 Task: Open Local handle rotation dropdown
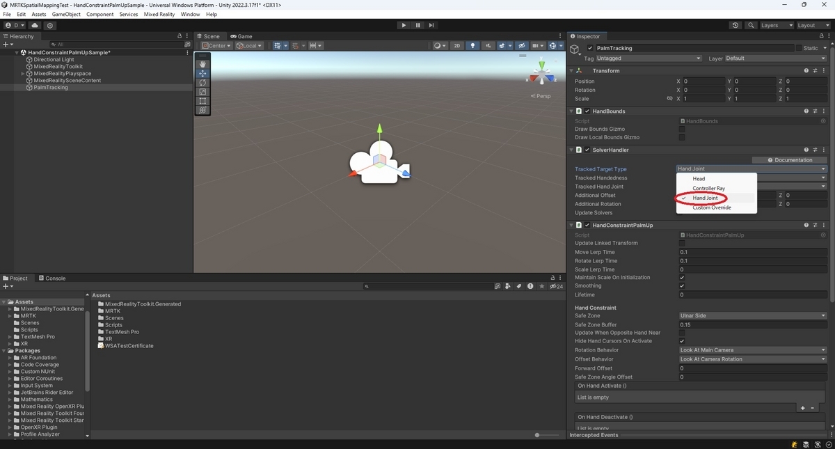click(248, 46)
